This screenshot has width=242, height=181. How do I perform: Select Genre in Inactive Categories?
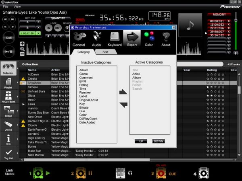pyautogui.click(x=83, y=74)
